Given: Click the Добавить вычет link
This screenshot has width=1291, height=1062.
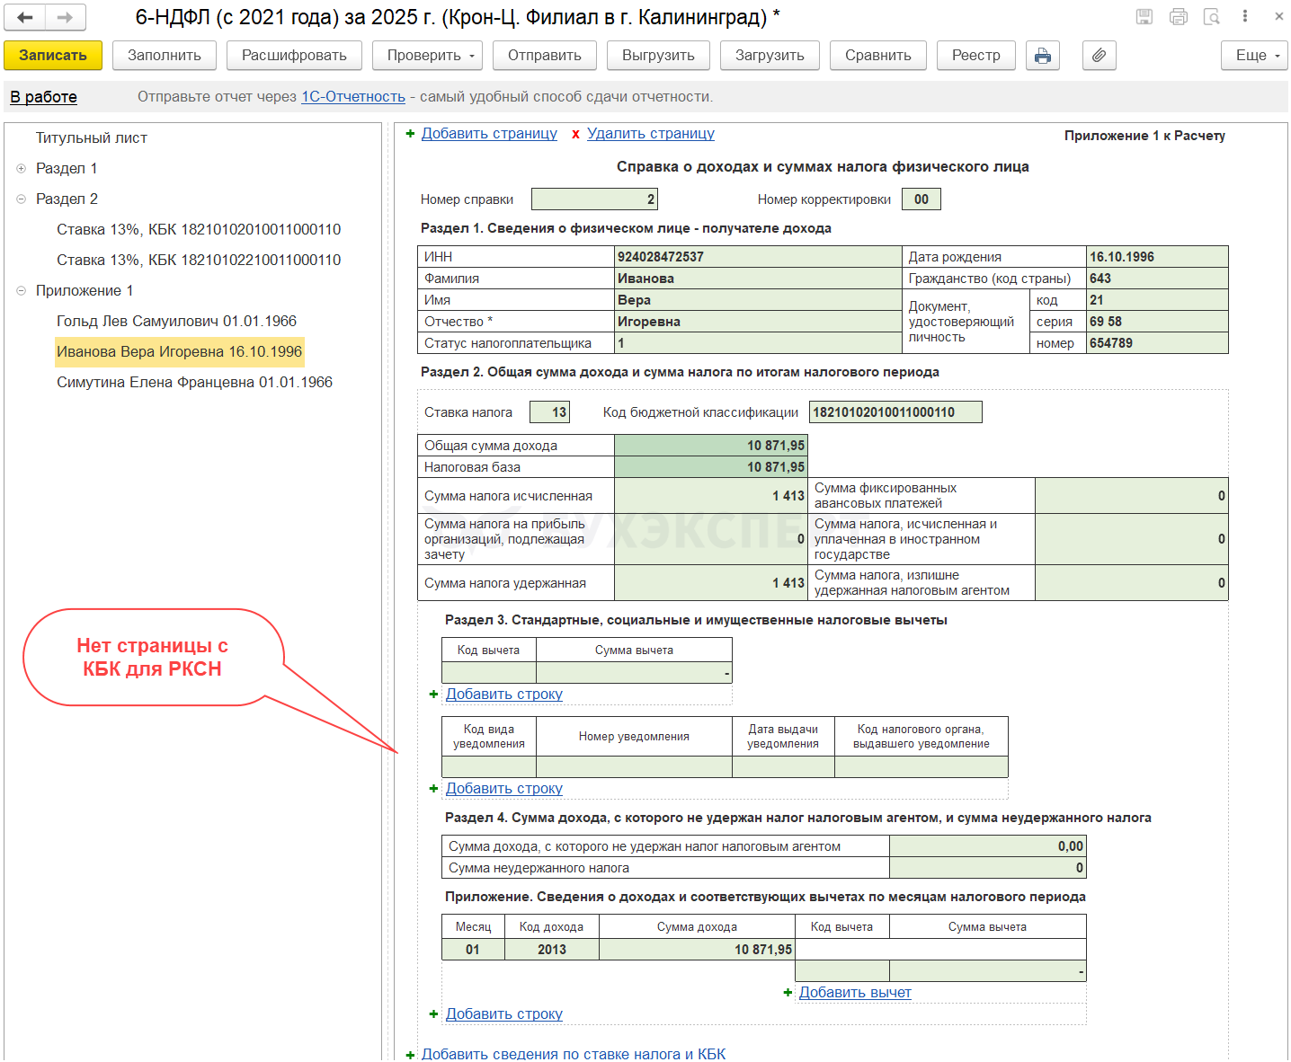Looking at the screenshot, I should 854,992.
